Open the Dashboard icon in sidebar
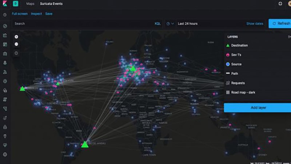The image size is (291, 164). 5,44
